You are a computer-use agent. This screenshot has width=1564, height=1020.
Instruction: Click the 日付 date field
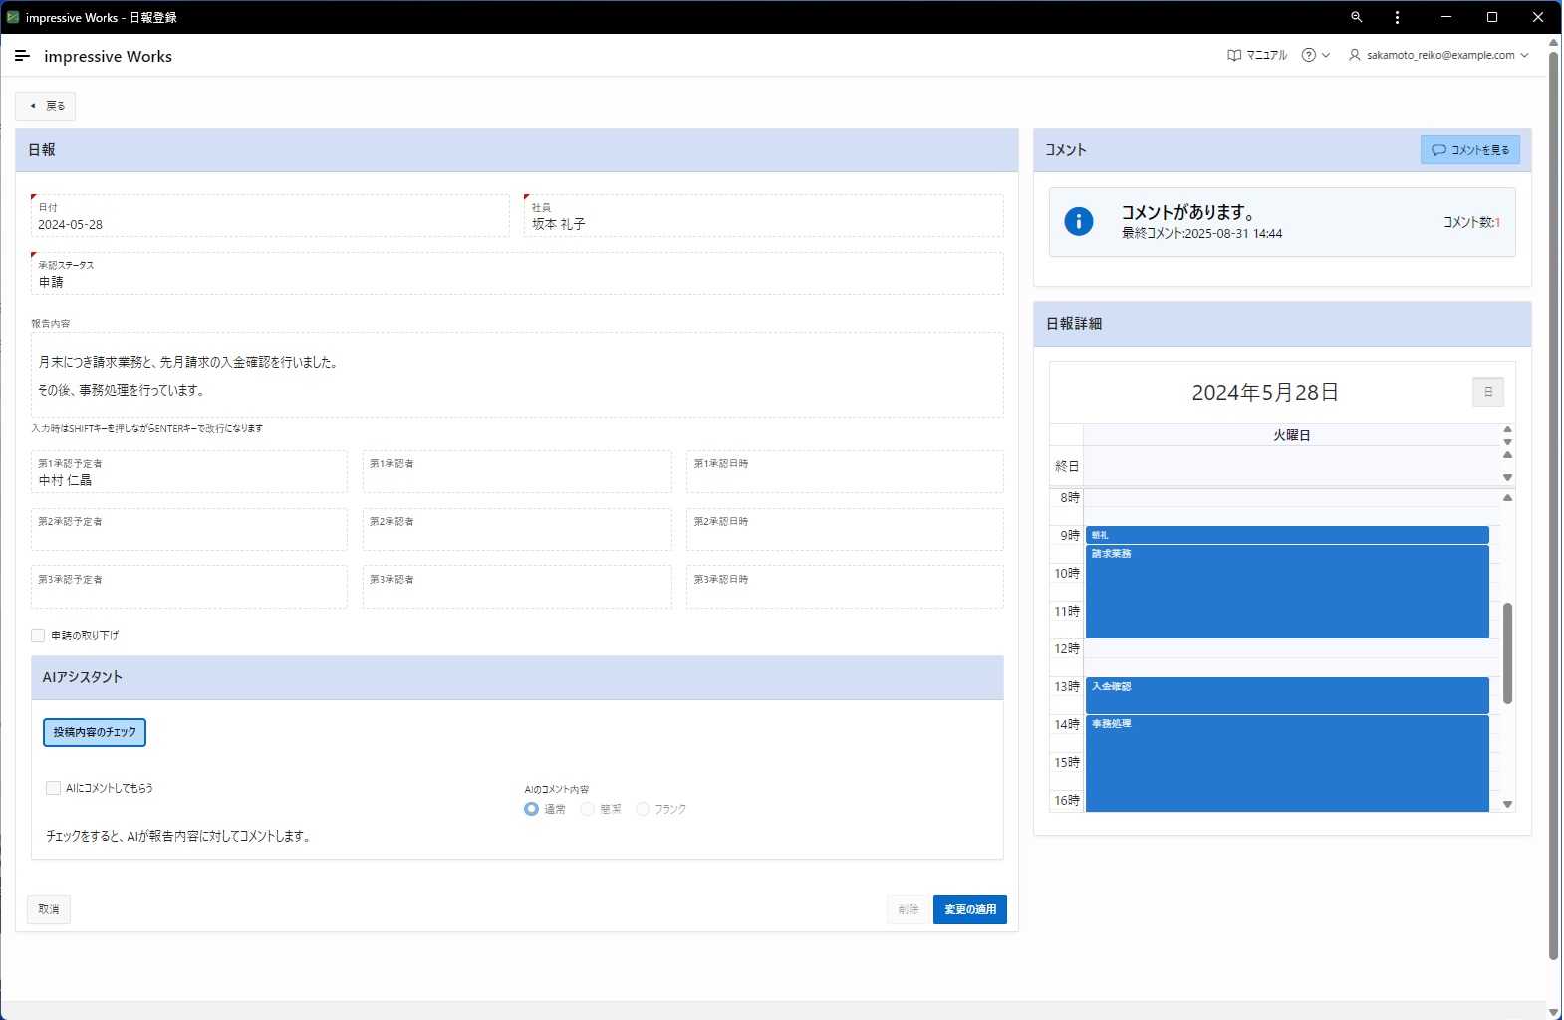(x=270, y=216)
